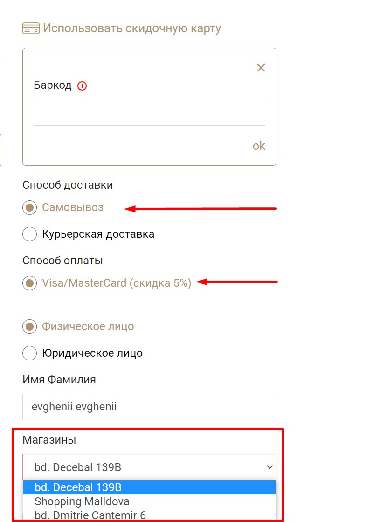Click the Самовывоз label text

click(73, 207)
